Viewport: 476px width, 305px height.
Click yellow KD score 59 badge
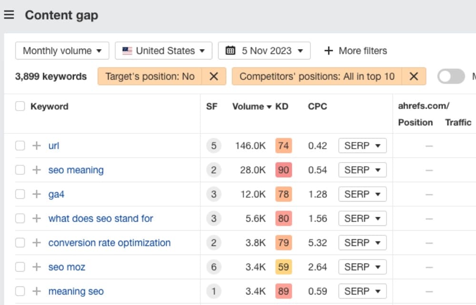point(284,267)
